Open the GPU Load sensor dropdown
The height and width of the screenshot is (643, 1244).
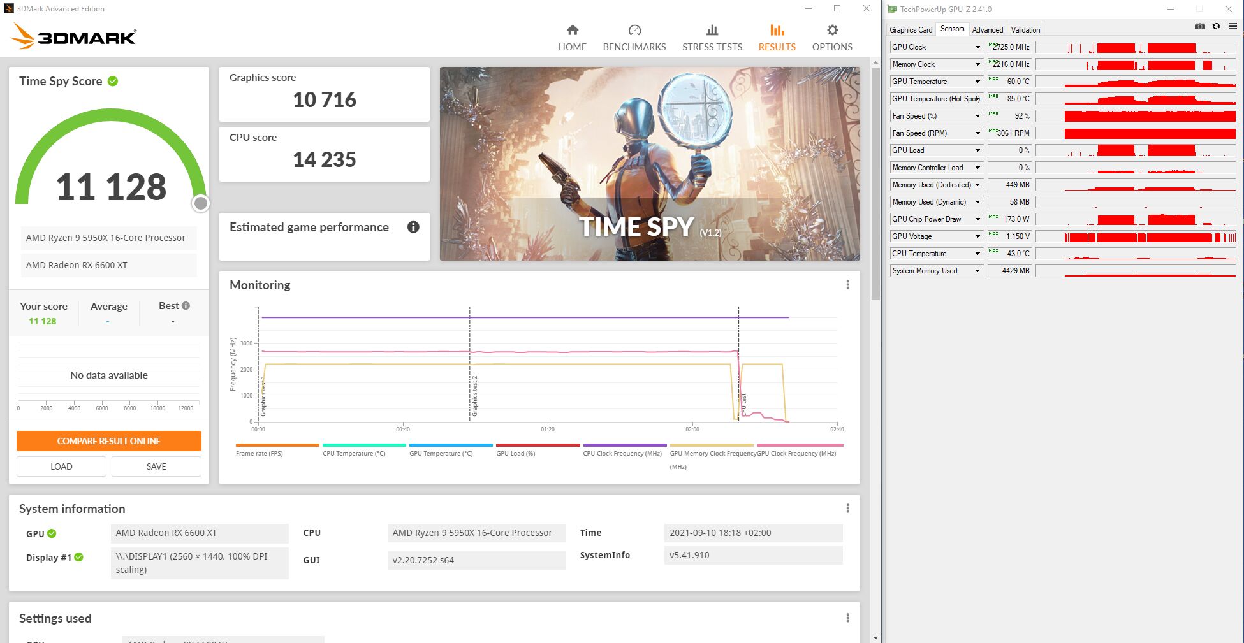(977, 150)
